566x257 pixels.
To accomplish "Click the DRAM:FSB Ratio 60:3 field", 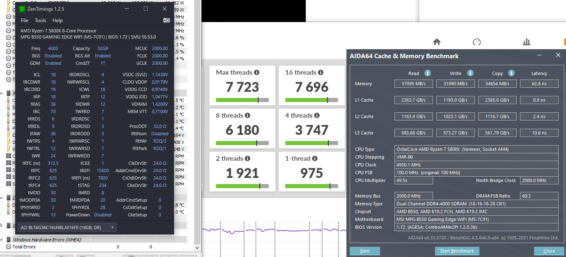I will [539, 196].
